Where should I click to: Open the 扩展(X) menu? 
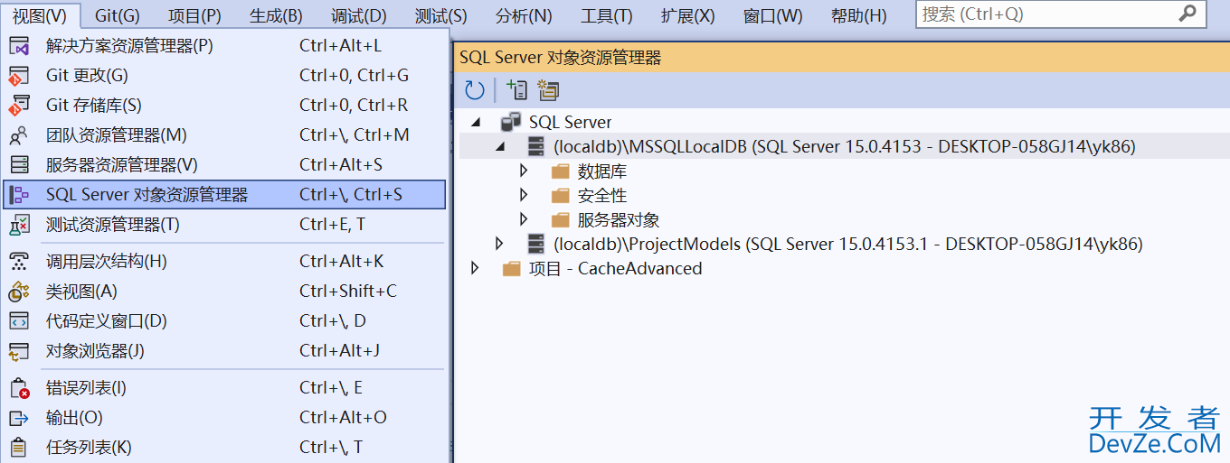[688, 15]
